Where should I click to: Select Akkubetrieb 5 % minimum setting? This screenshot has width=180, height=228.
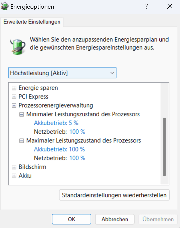[56, 123]
